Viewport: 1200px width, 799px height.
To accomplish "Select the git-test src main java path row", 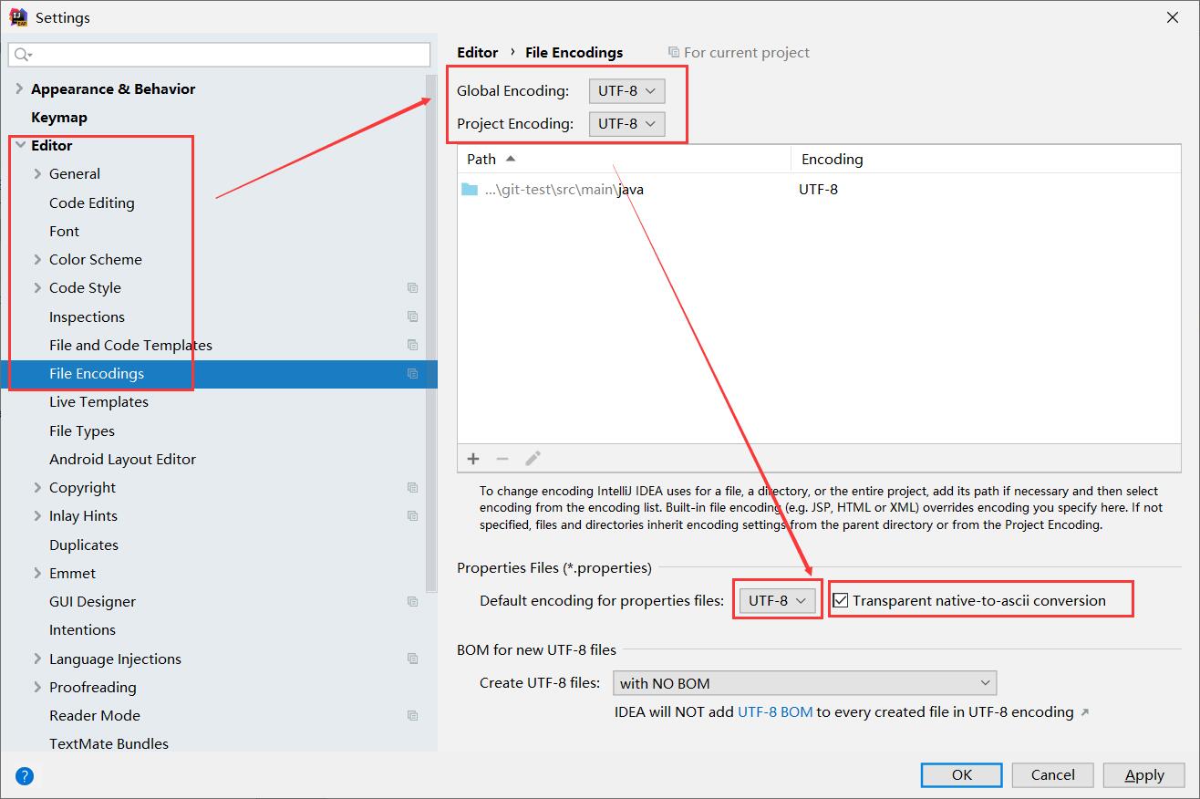I will tap(821, 190).
